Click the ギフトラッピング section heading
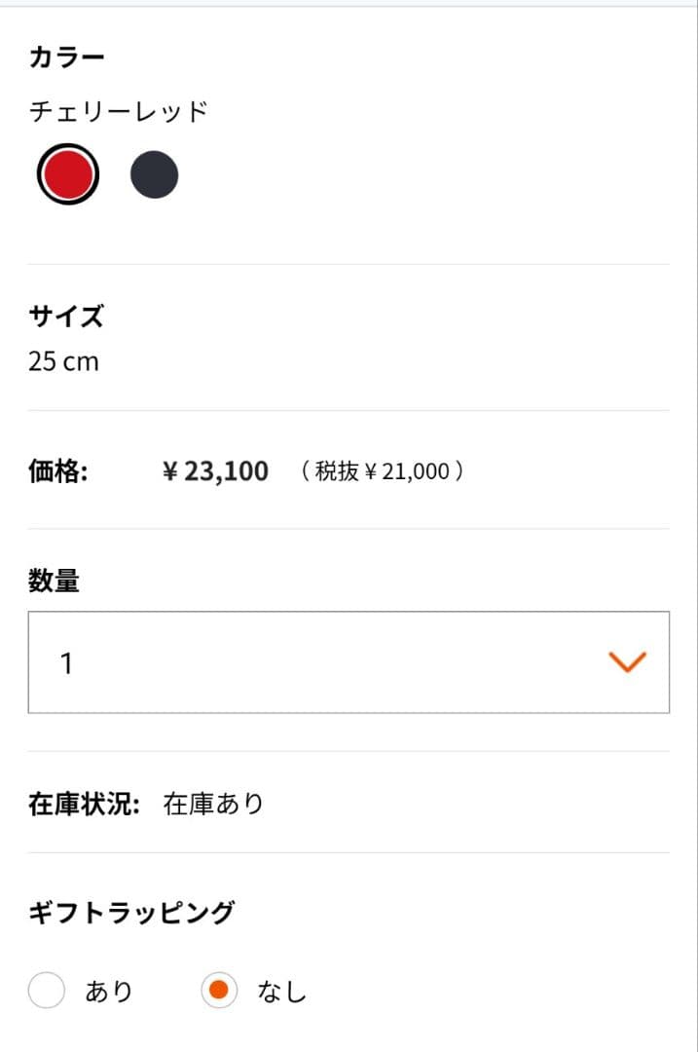Screen dimensions: 698x1052 130,913
